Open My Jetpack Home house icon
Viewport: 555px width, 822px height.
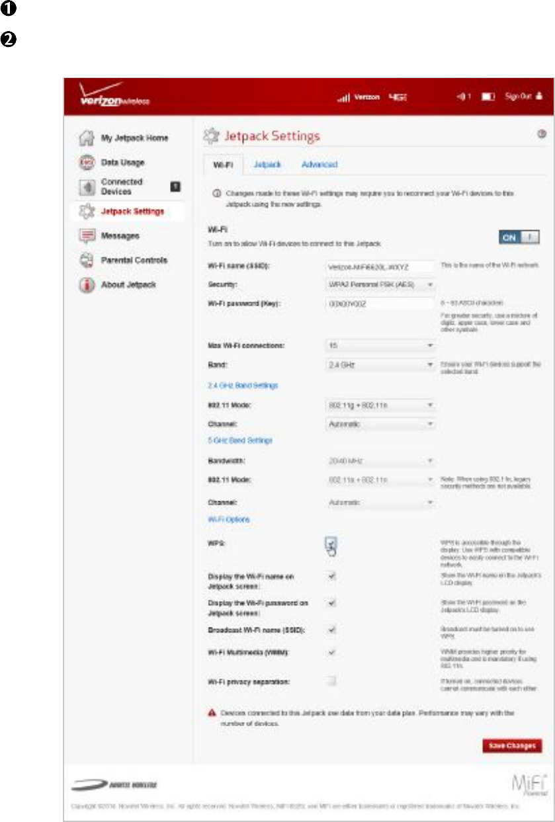[86, 138]
